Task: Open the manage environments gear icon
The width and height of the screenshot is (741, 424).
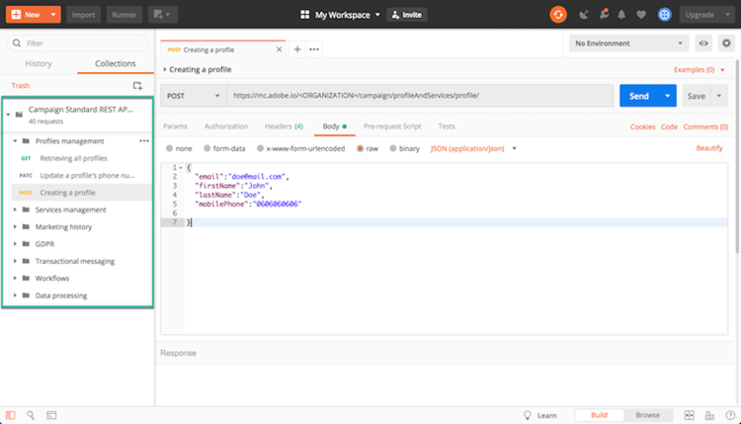Action: point(726,43)
